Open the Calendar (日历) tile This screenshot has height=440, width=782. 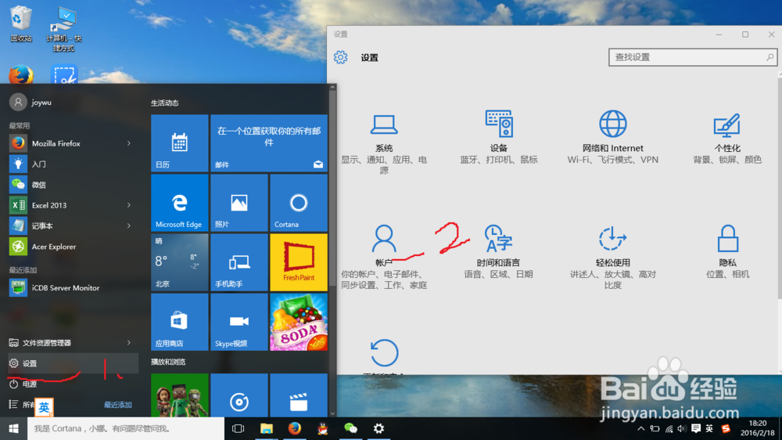[x=180, y=142]
